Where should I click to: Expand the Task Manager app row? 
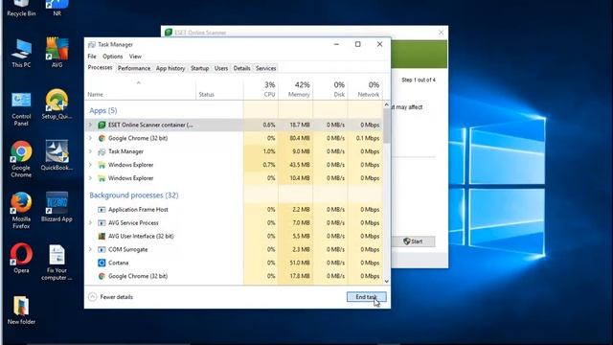pyautogui.click(x=90, y=151)
